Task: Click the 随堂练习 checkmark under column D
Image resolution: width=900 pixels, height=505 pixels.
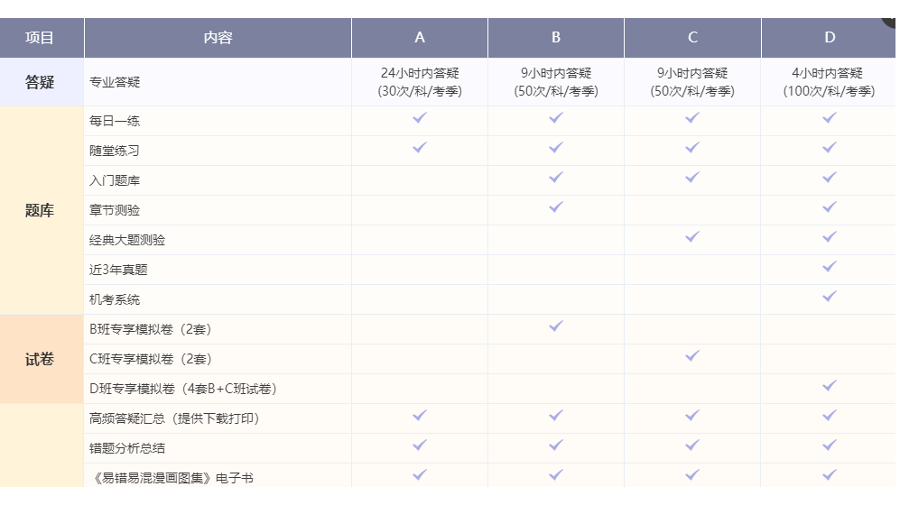Action: click(829, 148)
